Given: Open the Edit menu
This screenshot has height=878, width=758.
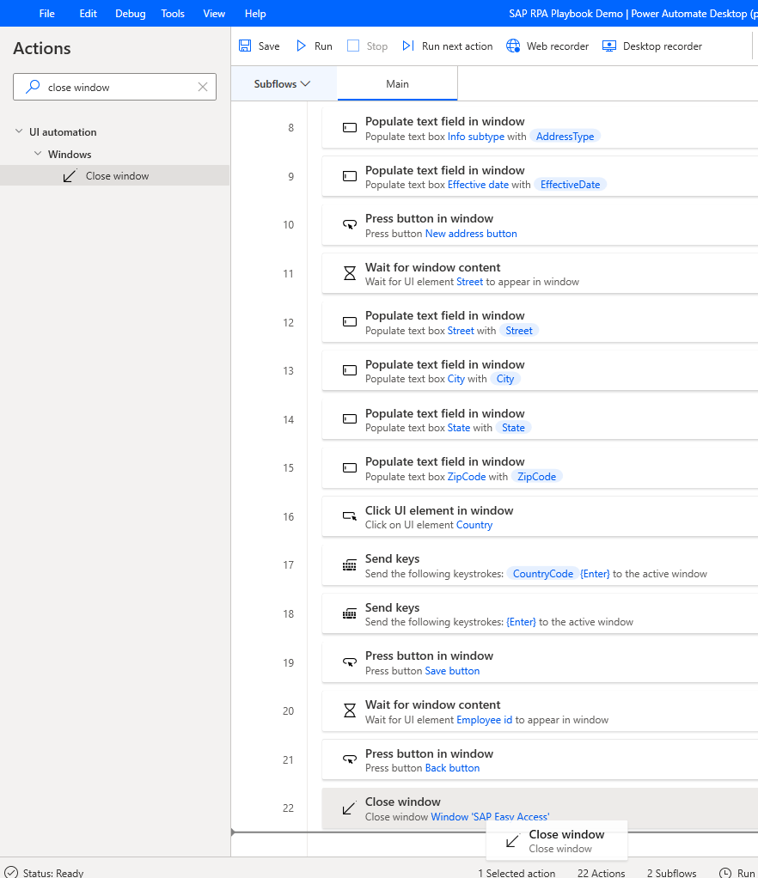Looking at the screenshot, I should [x=88, y=14].
